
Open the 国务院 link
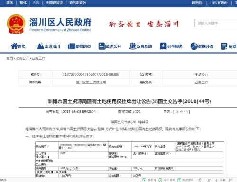[197, 3]
